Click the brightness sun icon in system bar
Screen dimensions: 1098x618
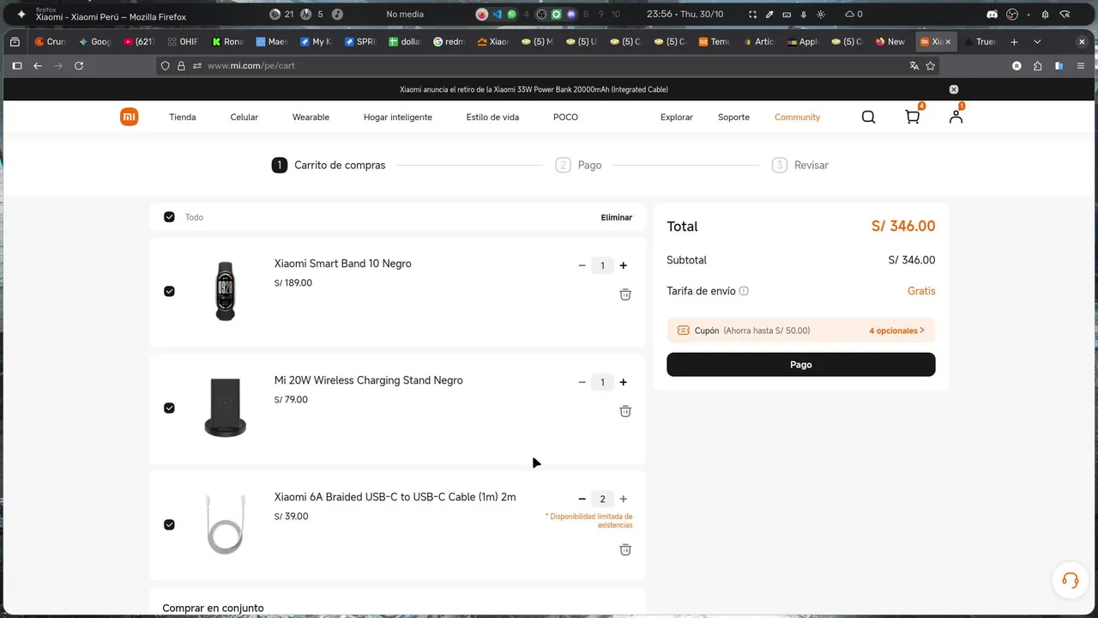[x=821, y=15]
